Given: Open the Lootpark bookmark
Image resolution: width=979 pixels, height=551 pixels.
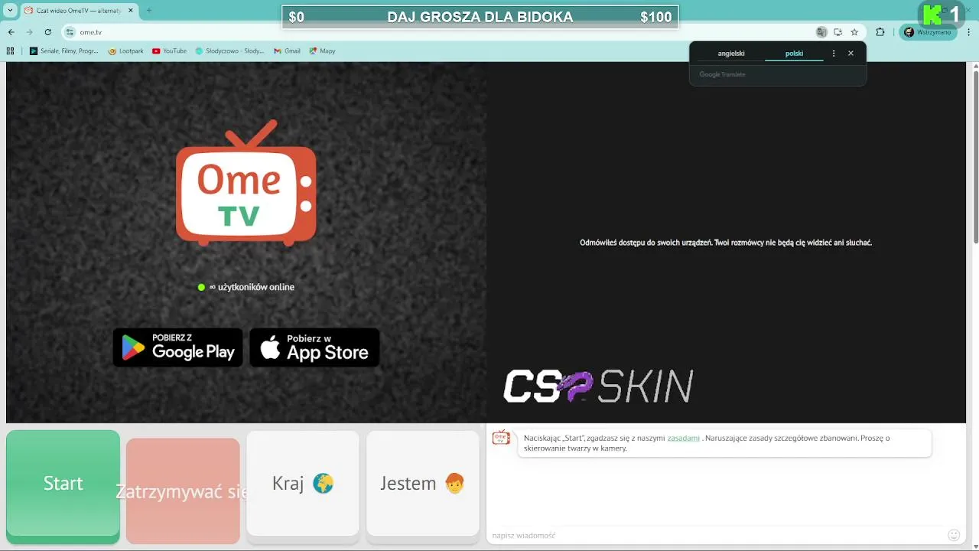Looking at the screenshot, I should 126,51.
